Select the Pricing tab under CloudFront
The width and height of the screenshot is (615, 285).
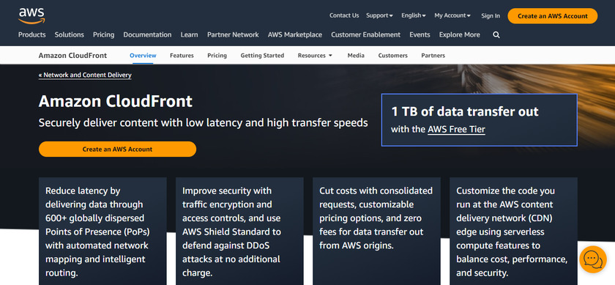pyautogui.click(x=217, y=56)
